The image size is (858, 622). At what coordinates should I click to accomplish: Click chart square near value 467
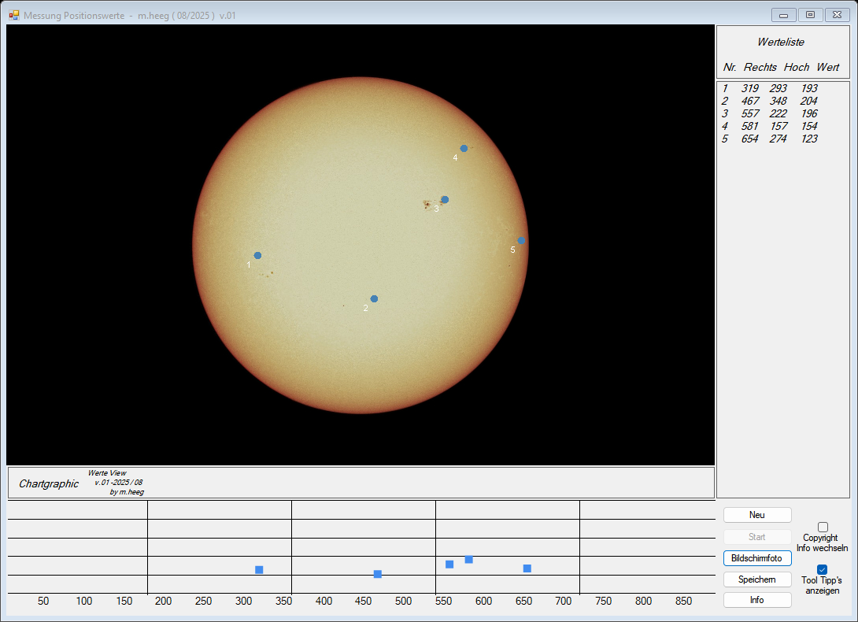pos(378,574)
